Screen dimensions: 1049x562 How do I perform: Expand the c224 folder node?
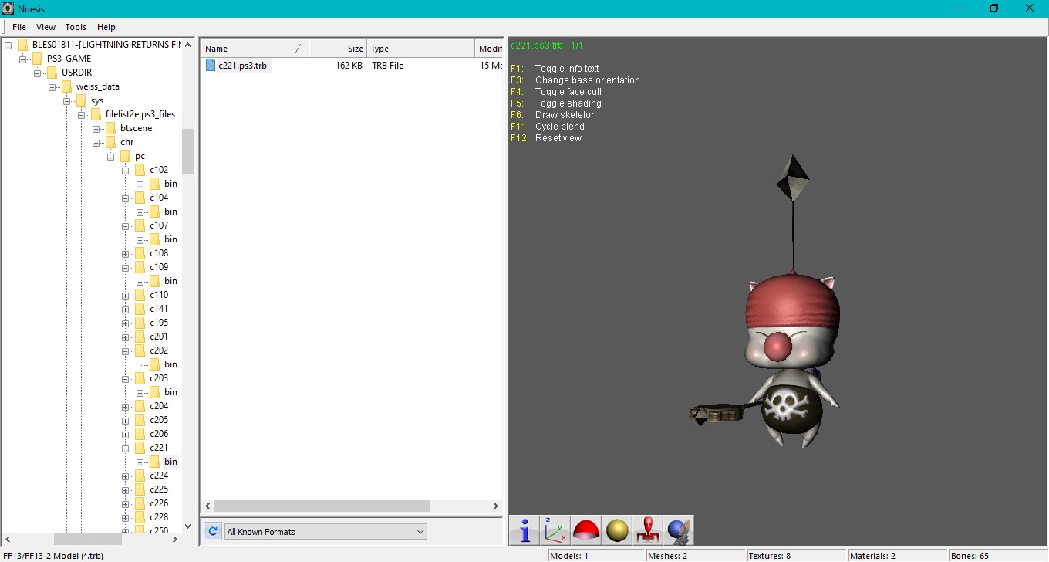click(125, 476)
